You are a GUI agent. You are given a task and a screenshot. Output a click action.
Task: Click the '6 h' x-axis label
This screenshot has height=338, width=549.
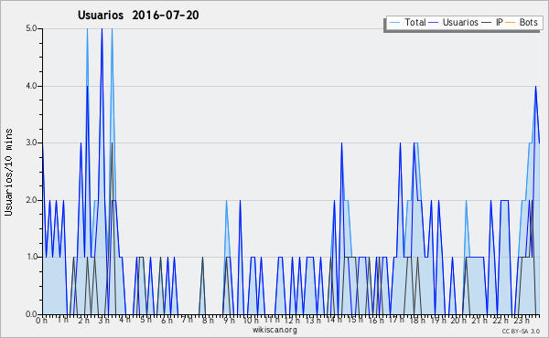(x=167, y=320)
